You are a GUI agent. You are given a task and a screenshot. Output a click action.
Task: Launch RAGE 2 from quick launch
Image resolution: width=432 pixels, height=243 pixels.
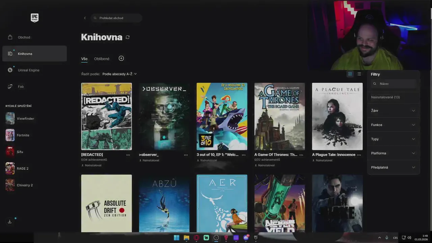(x=17, y=168)
